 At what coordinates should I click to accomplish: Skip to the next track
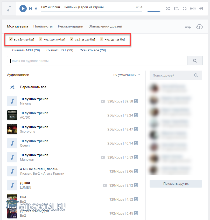tap(36, 9)
